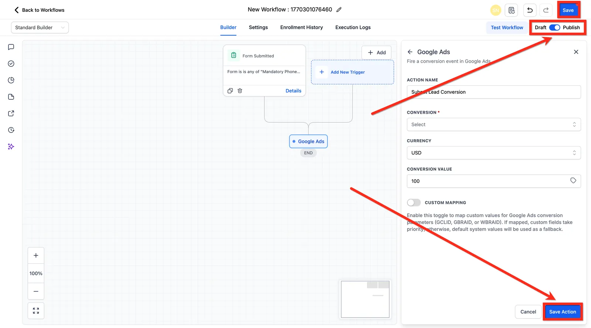The image size is (591, 328).
Task: Enable the Custom Mapping toggle
Action: point(414,202)
